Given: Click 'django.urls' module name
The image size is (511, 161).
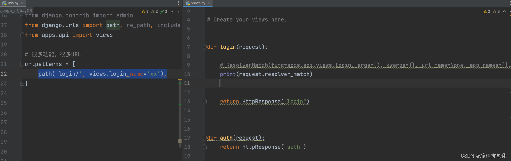Looking at the screenshot, I should click(x=60, y=25).
